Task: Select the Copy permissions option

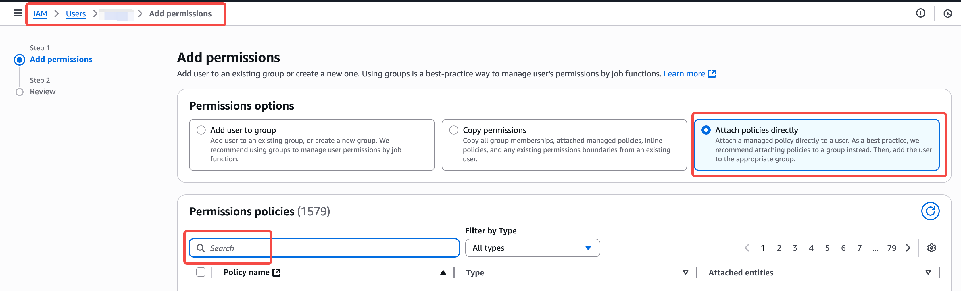Action: click(454, 130)
